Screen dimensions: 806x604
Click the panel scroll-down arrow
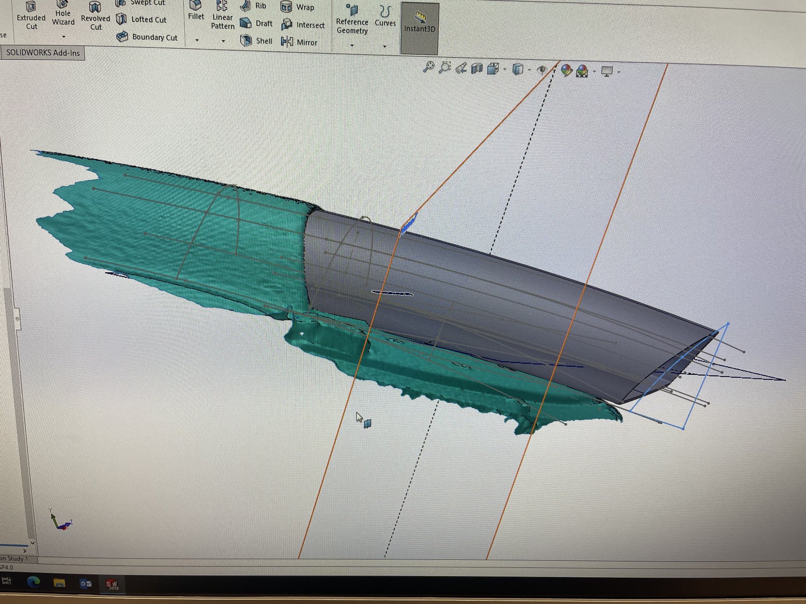click(x=32, y=542)
